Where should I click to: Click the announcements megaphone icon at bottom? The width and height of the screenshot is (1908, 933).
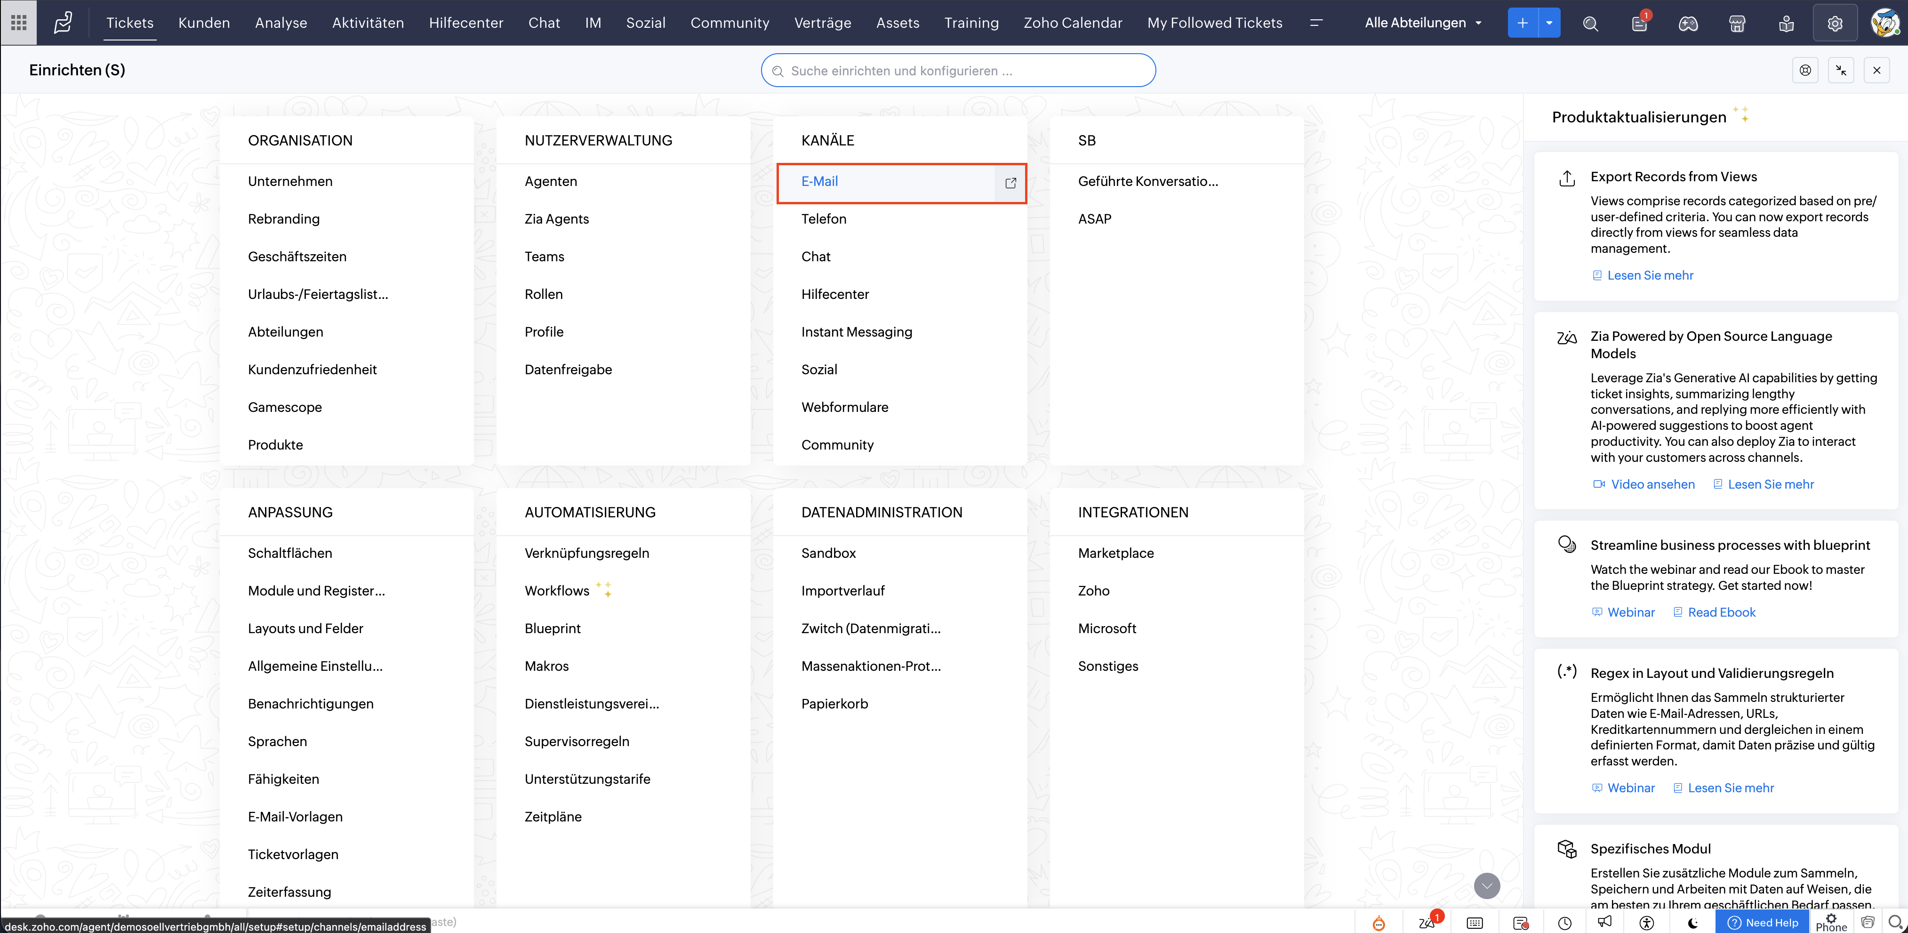pyautogui.click(x=1604, y=922)
